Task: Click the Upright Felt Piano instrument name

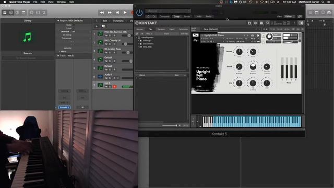Action: coord(214,35)
